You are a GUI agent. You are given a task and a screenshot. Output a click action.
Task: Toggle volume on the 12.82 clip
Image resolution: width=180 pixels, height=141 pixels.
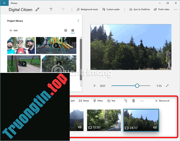click(117, 127)
